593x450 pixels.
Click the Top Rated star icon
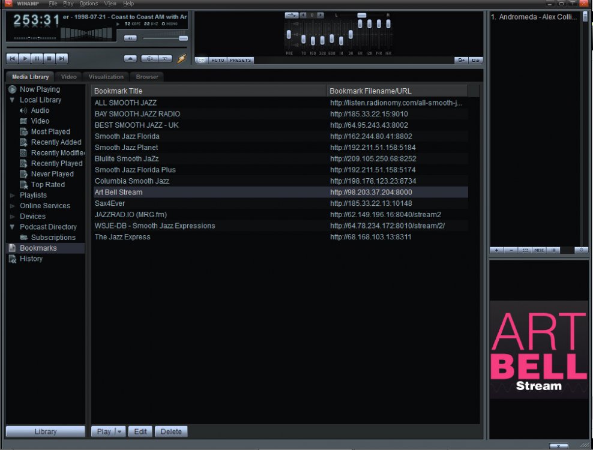click(x=23, y=185)
